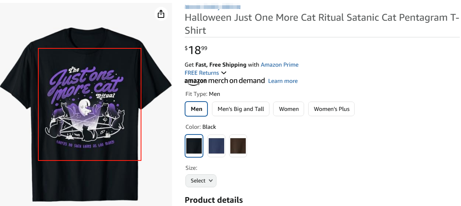461x206 pixels.
Task: Select the Men fit type
Action: tap(196, 109)
